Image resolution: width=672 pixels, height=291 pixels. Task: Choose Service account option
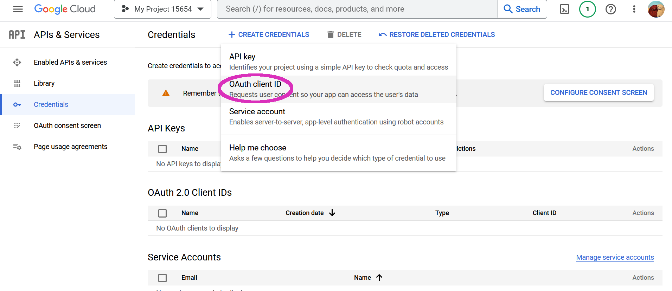pyautogui.click(x=339, y=116)
